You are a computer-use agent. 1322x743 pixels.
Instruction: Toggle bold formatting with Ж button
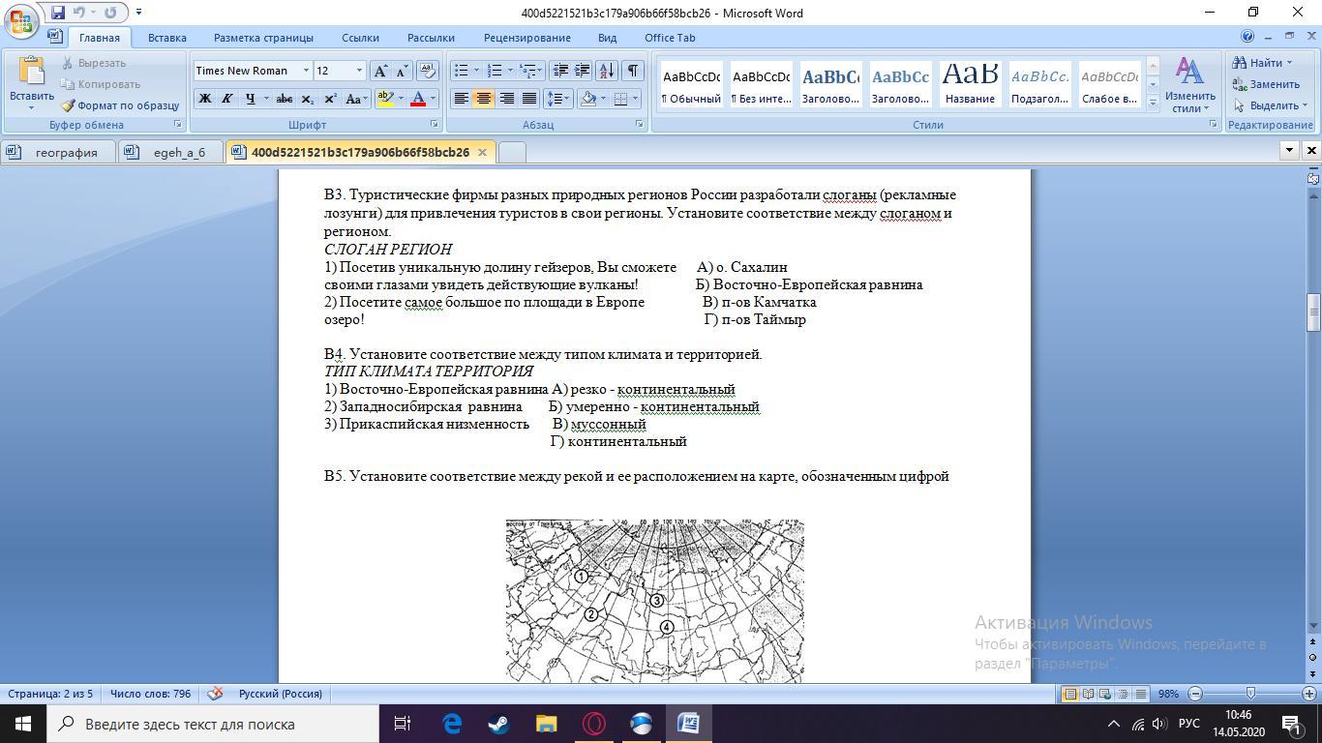pos(204,99)
